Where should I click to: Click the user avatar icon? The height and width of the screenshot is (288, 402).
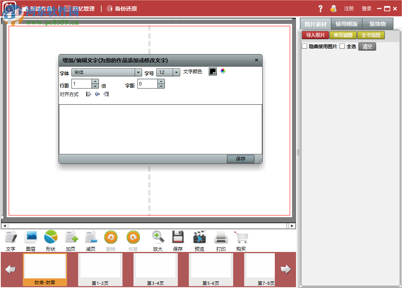(x=333, y=9)
